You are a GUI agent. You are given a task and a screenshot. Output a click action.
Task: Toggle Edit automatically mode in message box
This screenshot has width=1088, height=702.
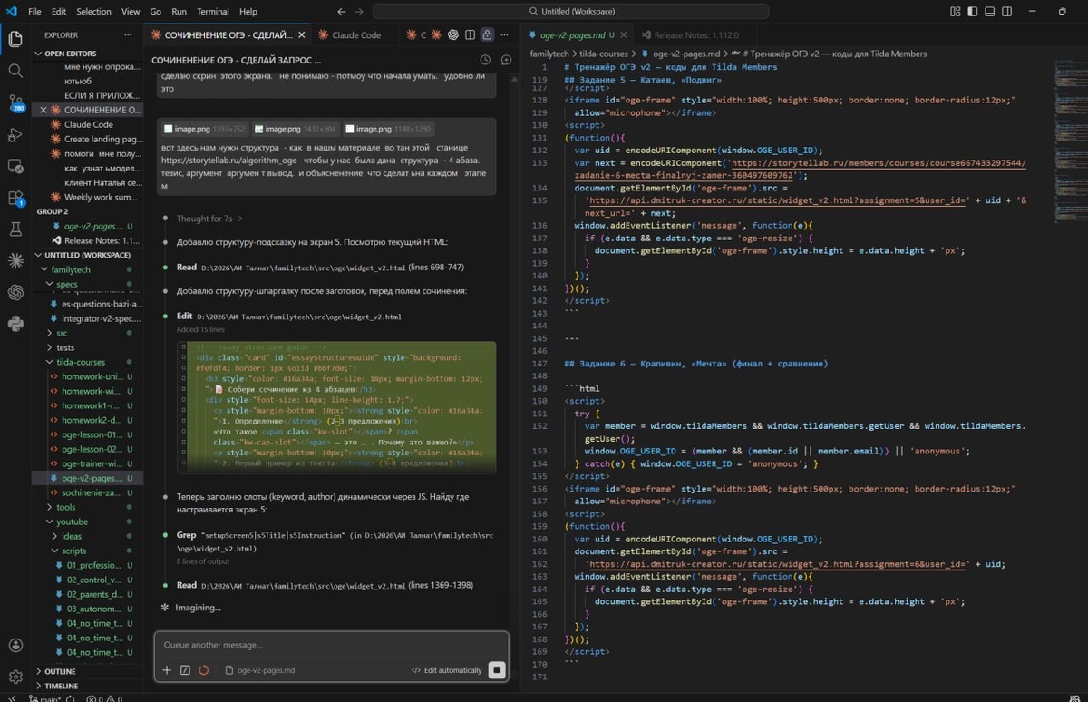(x=446, y=670)
